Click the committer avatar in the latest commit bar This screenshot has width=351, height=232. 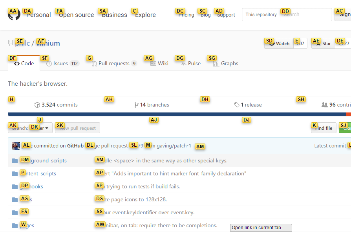pos(16,146)
